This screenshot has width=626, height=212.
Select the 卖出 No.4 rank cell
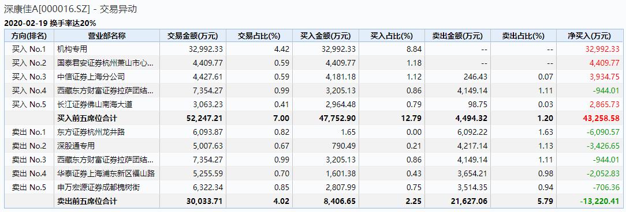tap(29, 173)
